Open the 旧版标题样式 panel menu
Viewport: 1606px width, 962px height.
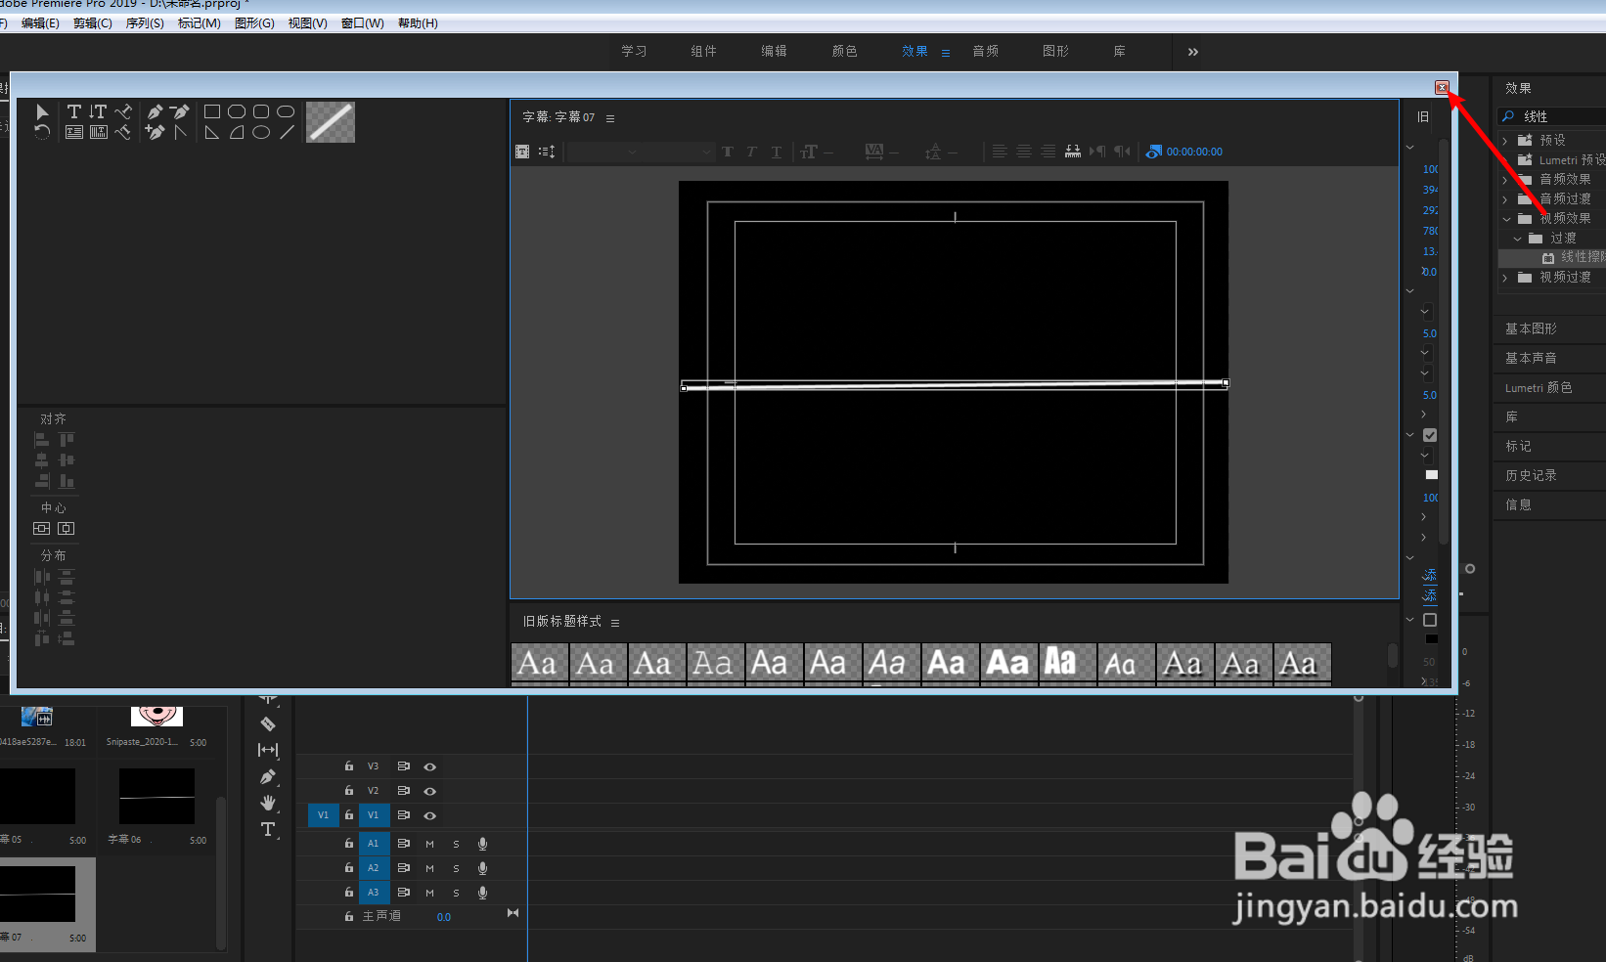tap(615, 623)
